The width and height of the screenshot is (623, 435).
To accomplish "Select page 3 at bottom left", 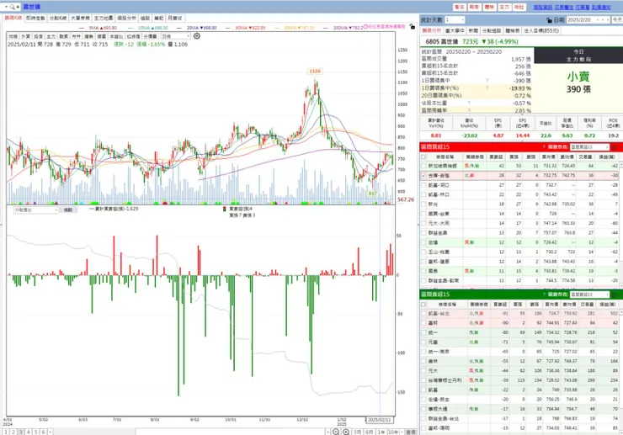I will pos(21,432).
